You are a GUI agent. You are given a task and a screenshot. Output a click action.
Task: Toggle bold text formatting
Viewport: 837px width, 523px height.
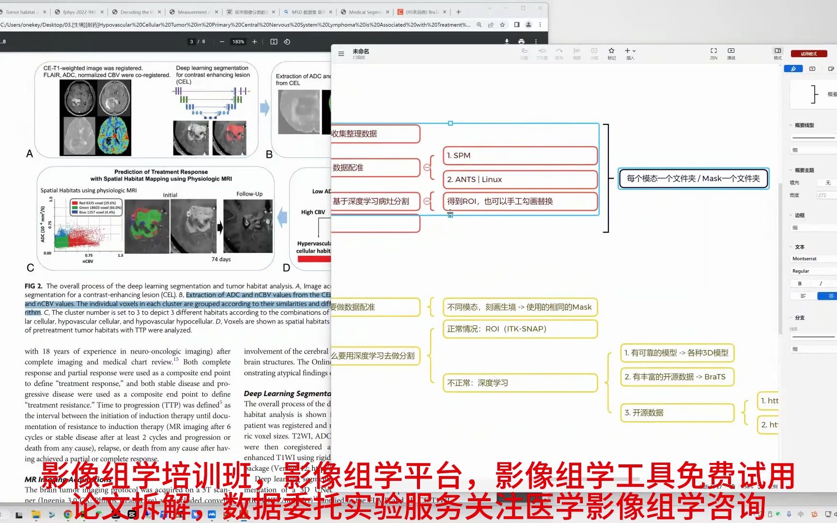(x=800, y=284)
